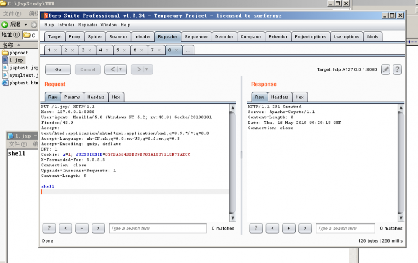Open the Decoder tab
418x263 pixels.
[x=224, y=37]
